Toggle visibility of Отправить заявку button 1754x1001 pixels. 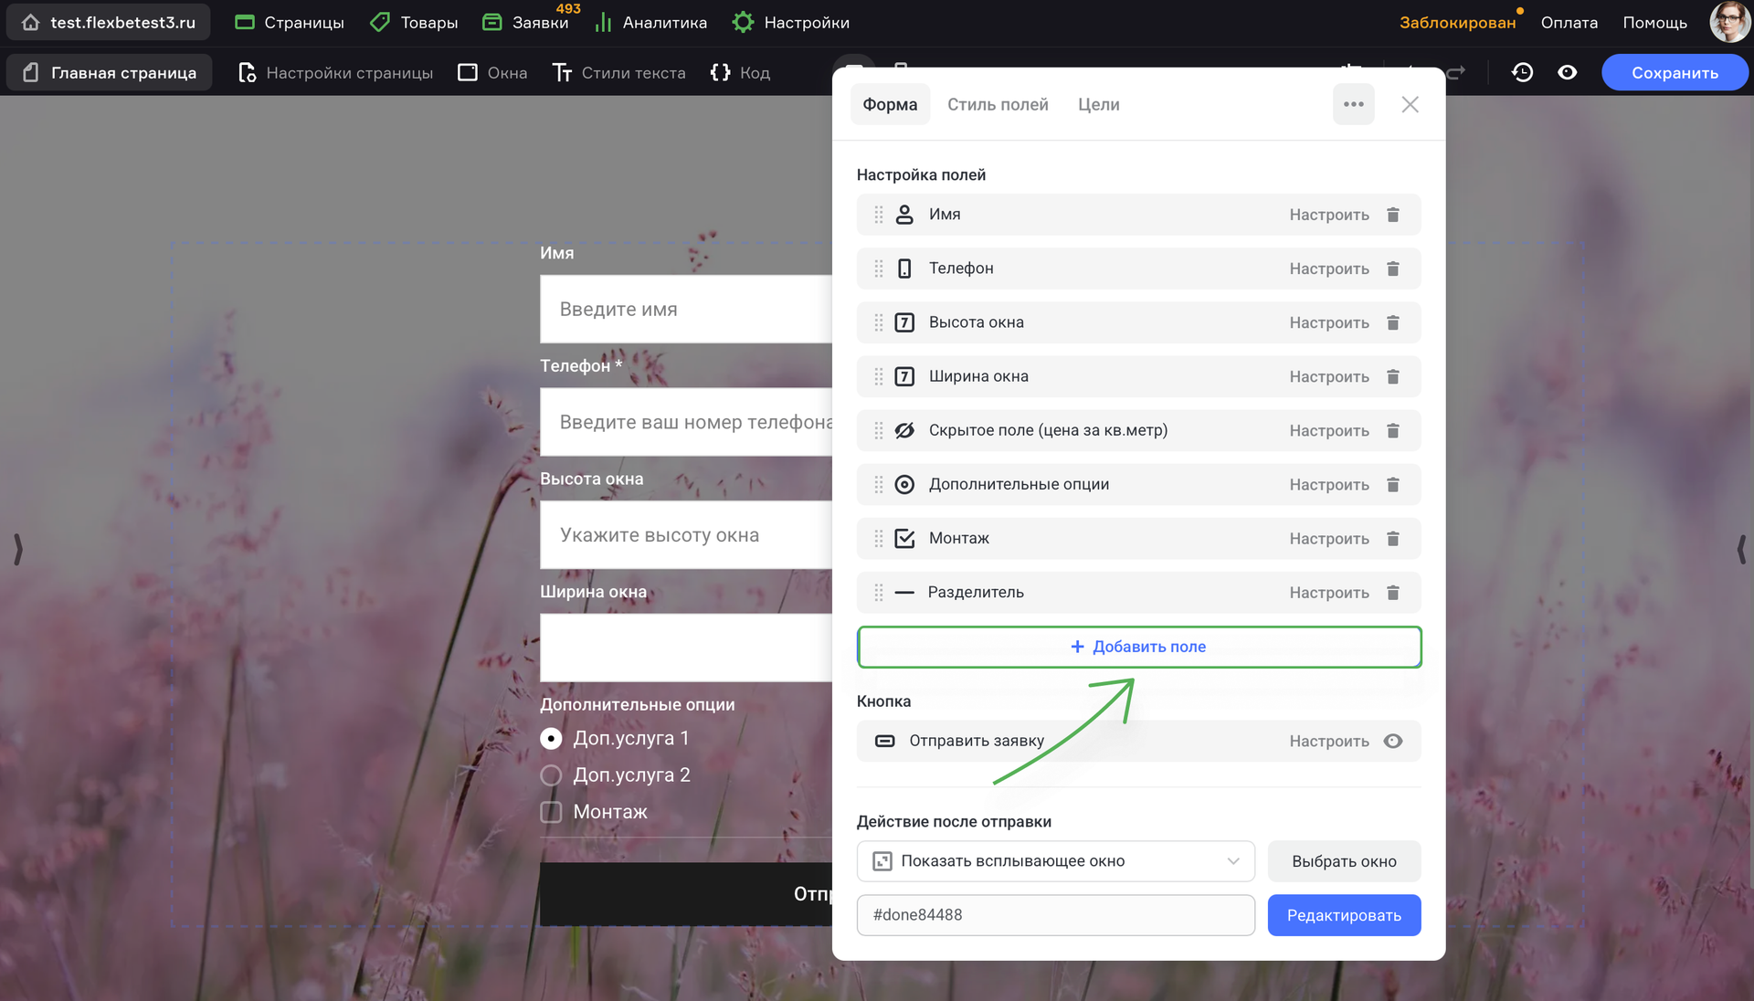pyautogui.click(x=1392, y=741)
